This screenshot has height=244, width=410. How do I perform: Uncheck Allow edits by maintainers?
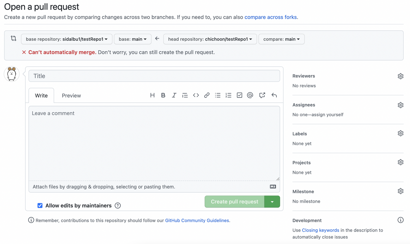pos(40,206)
